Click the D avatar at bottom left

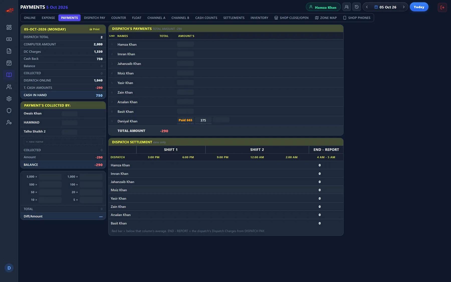click(9, 268)
